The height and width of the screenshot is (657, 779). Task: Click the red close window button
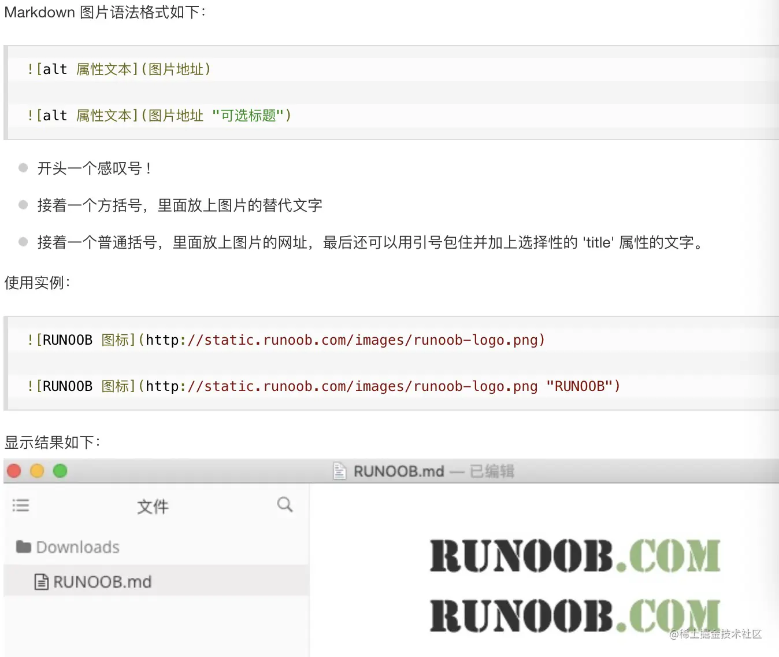coord(14,471)
